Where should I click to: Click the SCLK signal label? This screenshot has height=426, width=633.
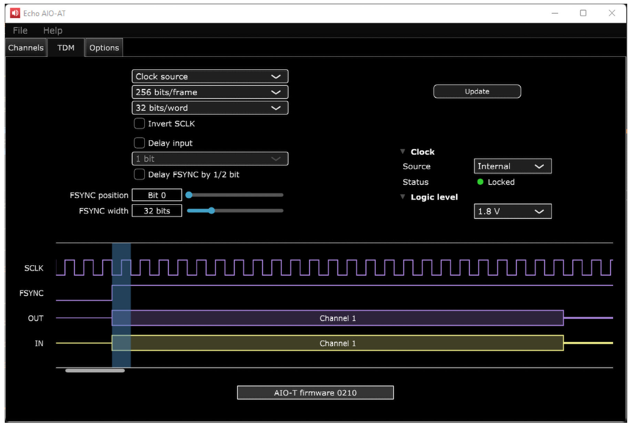pos(34,268)
